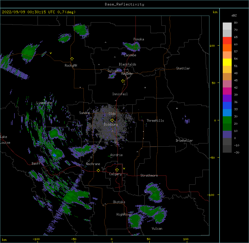Select the Lacombe city label
This screenshot has width=249, height=243.
[x=130, y=55]
